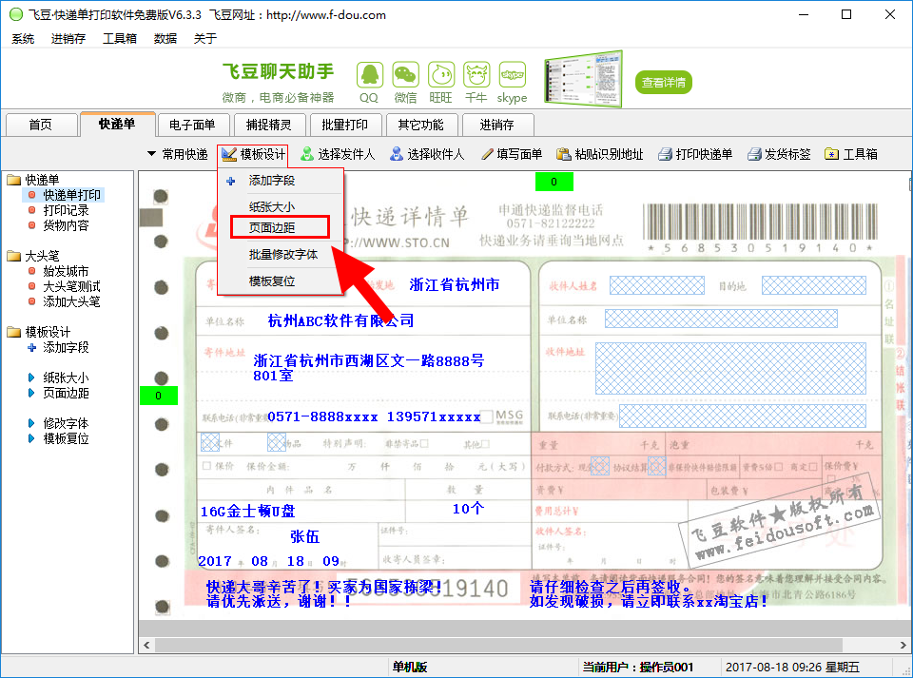Choose 页面边距 in the dropdown menu

280,227
